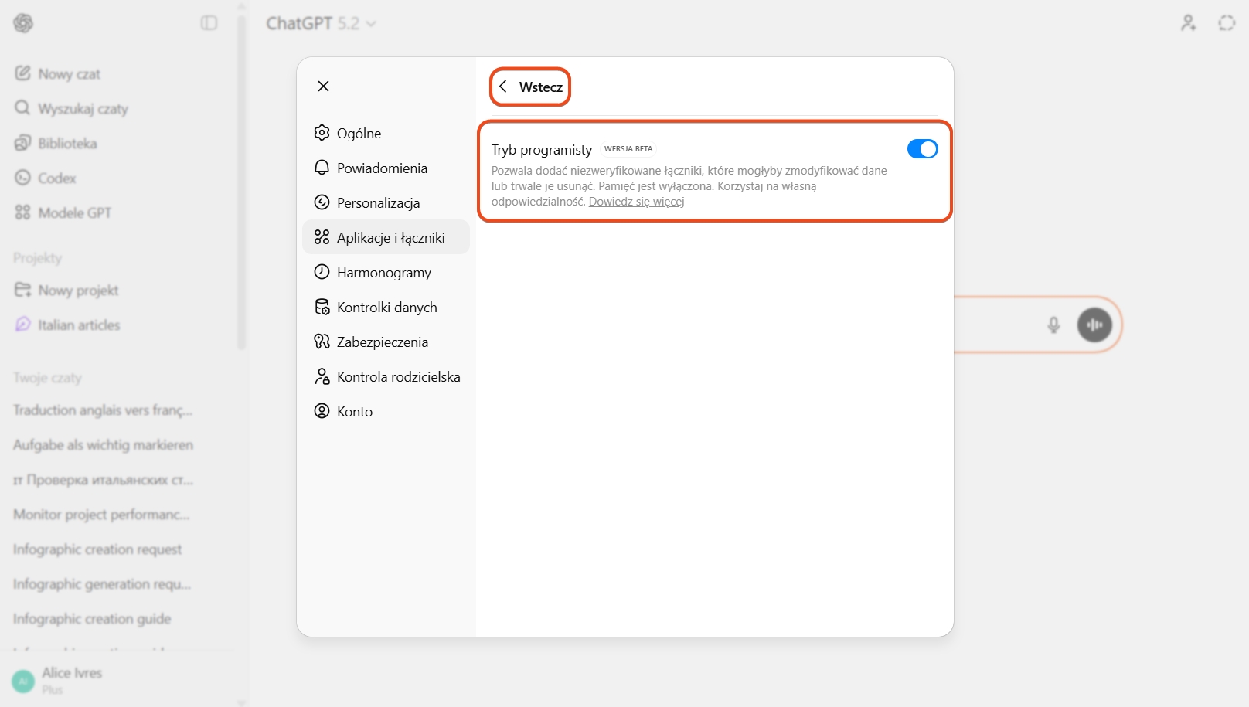Click the Konto profile icon
Viewport: 1249px width, 707px height.
[322, 411]
